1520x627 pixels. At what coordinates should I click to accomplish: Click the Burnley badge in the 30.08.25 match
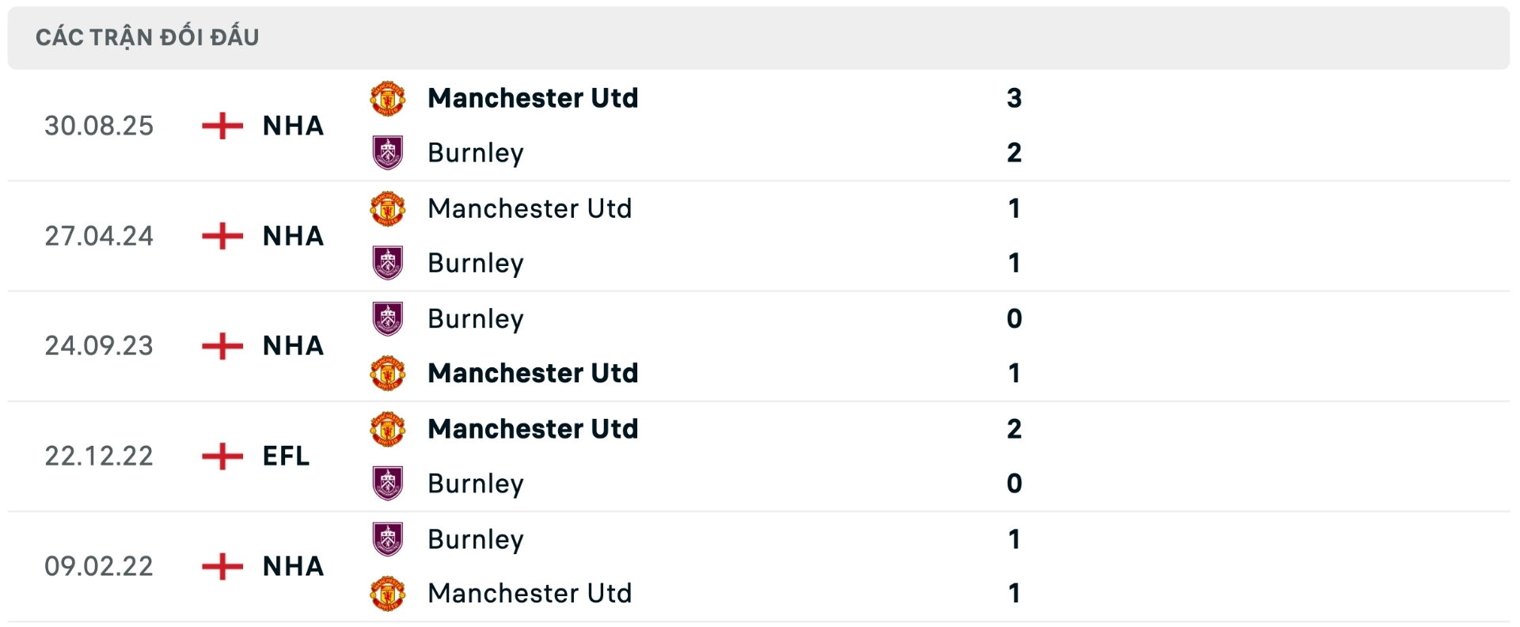pyautogui.click(x=389, y=153)
